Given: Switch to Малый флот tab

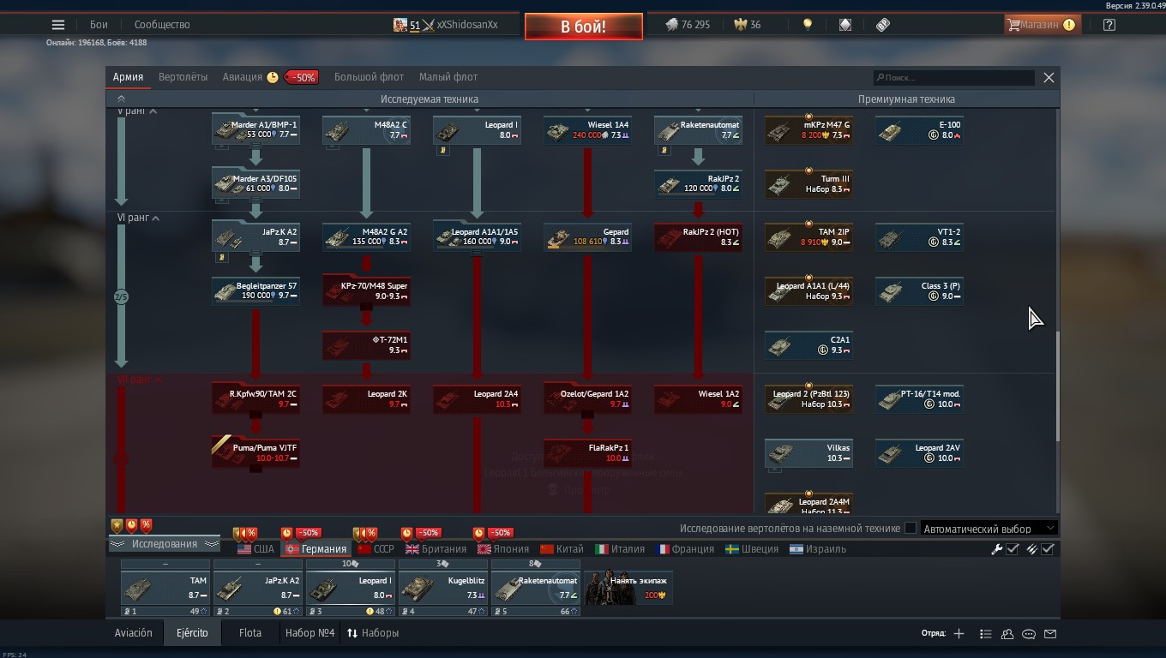Looking at the screenshot, I should (x=448, y=77).
